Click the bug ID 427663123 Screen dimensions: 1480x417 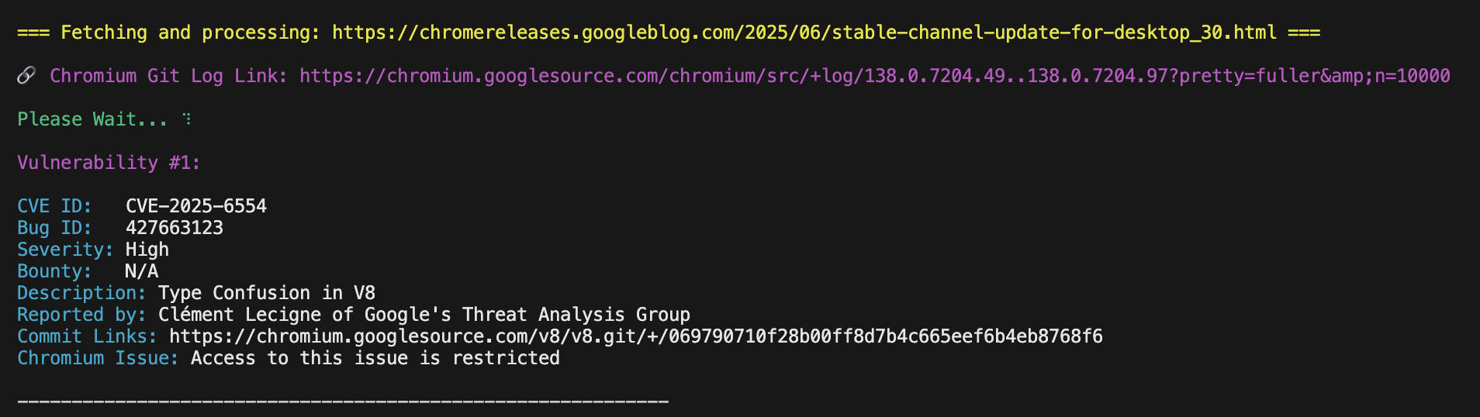point(175,228)
